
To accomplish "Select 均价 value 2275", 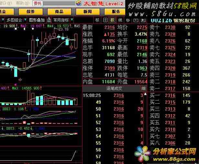I will click(142, 27).
